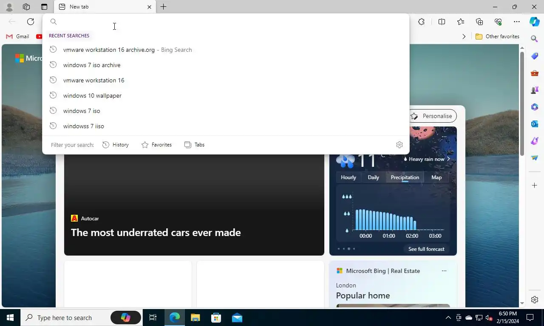Switch weather card to Daily tab
The width and height of the screenshot is (544, 326).
coord(373,177)
